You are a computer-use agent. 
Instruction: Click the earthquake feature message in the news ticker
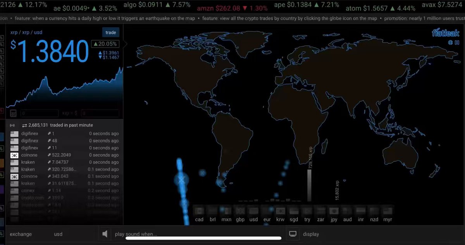tap(105, 18)
